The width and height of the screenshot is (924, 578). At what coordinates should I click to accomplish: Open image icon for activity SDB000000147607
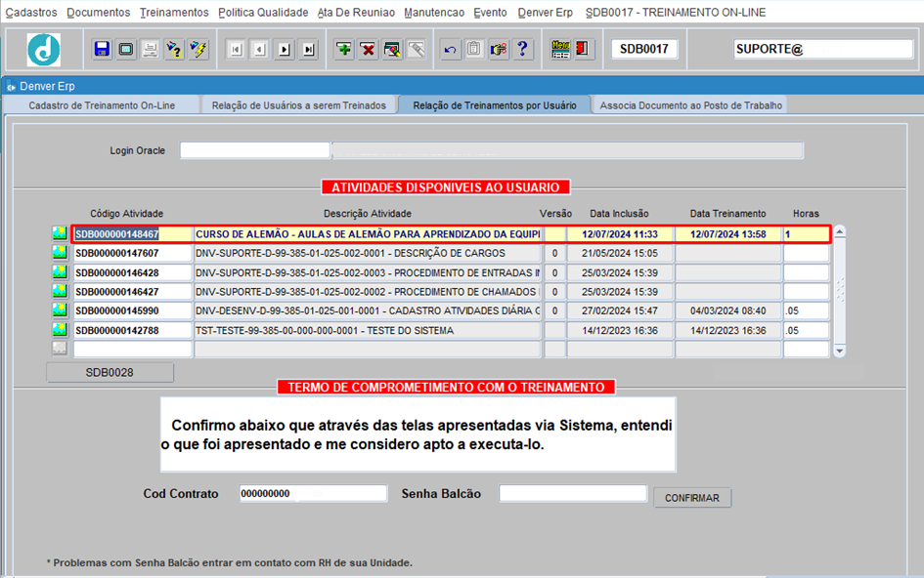(60, 253)
